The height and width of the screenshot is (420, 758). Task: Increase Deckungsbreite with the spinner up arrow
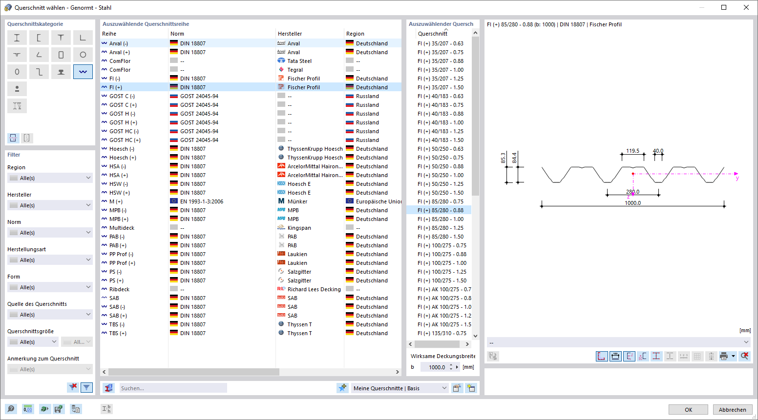pos(451,365)
